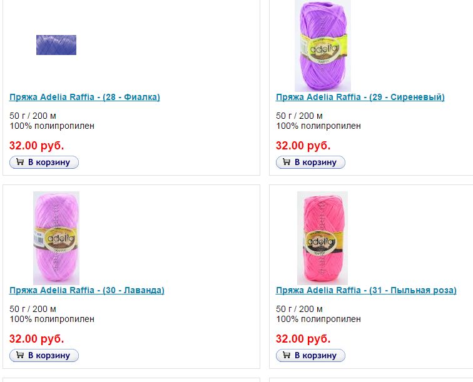Open the Пряжа Adelia Raffia 29 - Сиреневый link
Viewport: 473px width, 382px height.
pos(360,98)
